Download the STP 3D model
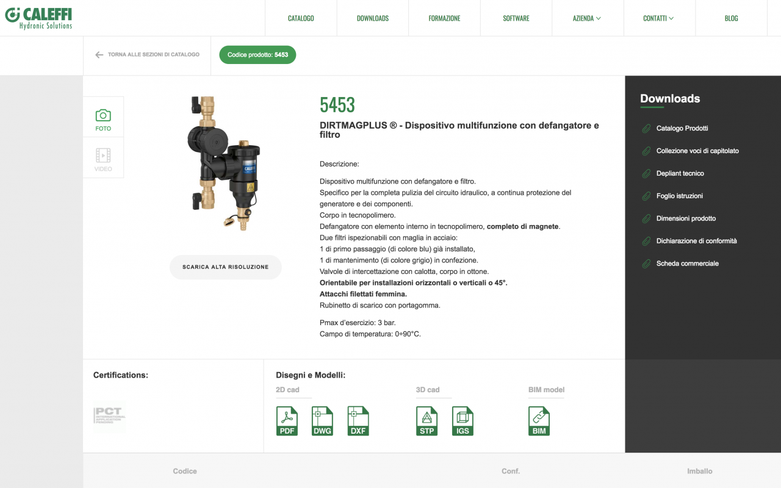Image resolution: width=781 pixels, height=488 pixels. [x=427, y=421]
